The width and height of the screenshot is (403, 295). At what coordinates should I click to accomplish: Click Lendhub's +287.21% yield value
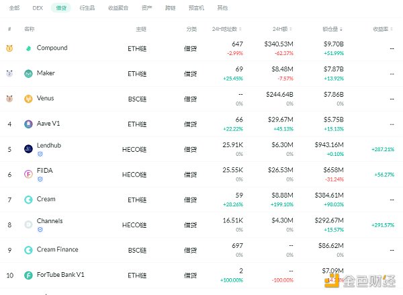tap(383, 149)
